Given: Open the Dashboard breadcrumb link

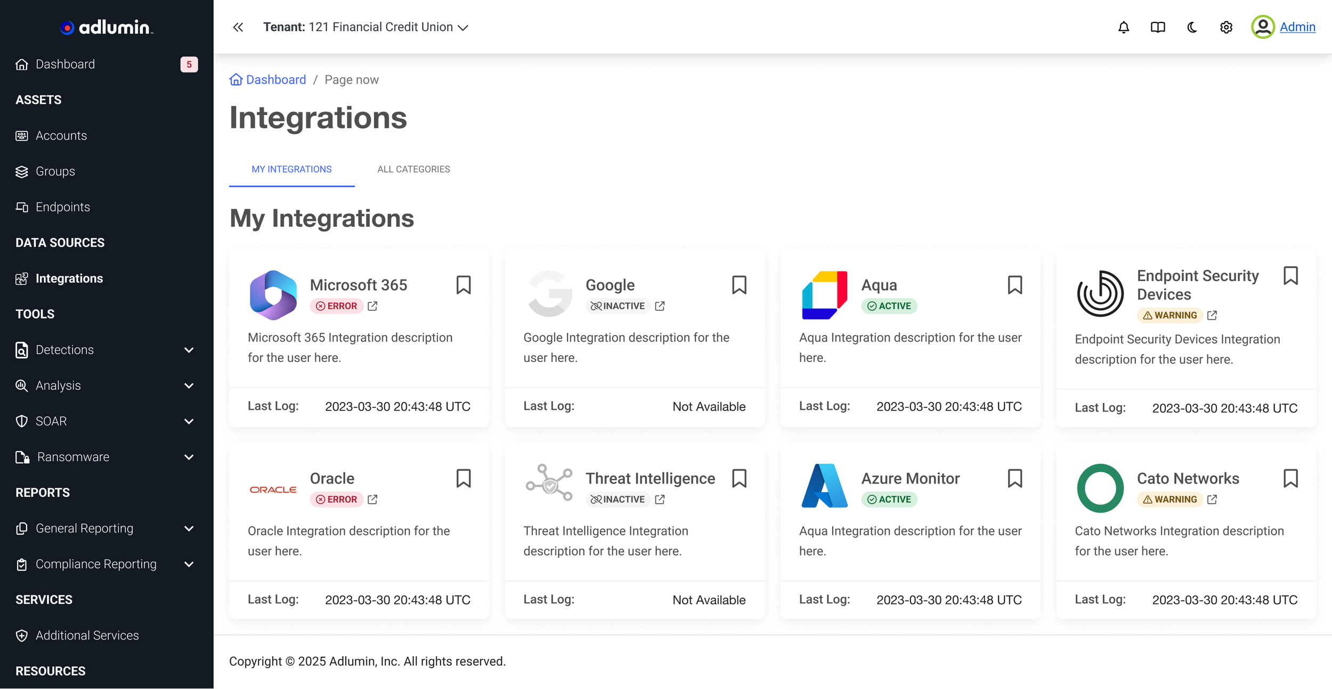Looking at the screenshot, I should click(276, 79).
